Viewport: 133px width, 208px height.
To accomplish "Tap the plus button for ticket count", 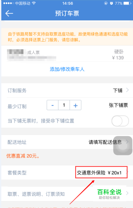I will (76, 105).
